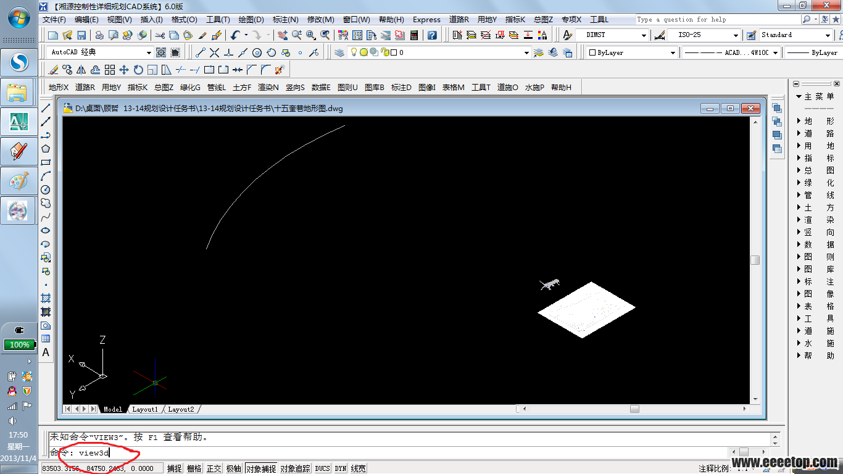Toggle 捕捉 snap mode in status bar
843x474 pixels.
175,468
